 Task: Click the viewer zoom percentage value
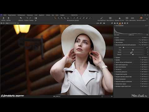(x=98, y=23)
